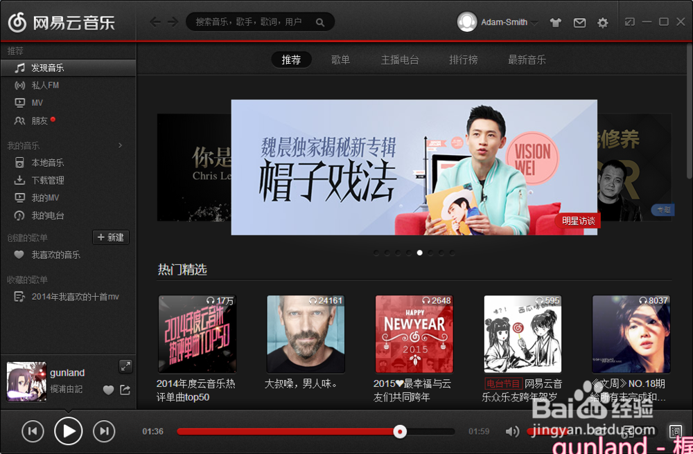
Task: Toggle the heart to like current song
Action: (108, 390)
